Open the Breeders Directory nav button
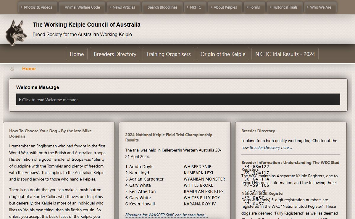This screenshot has width=355, height=219. [x=115, y=54]
